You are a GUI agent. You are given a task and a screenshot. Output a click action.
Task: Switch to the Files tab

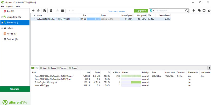35,68
